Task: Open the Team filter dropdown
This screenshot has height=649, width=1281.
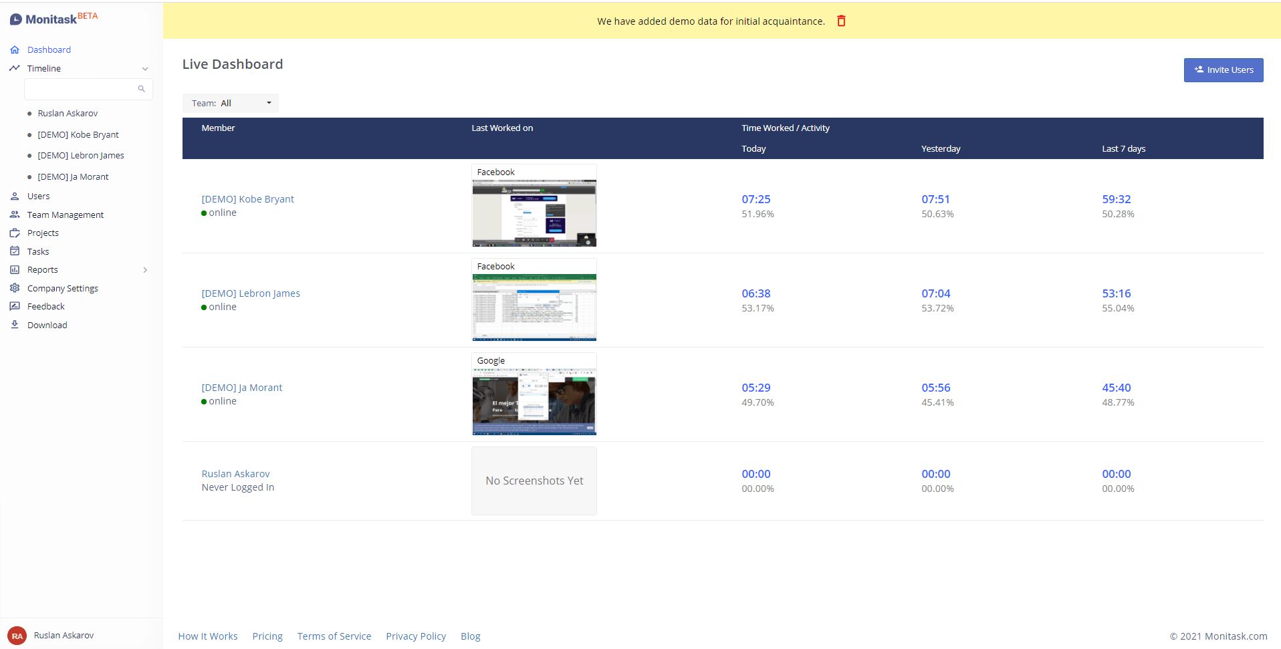Action: click(x=231, y=103)
